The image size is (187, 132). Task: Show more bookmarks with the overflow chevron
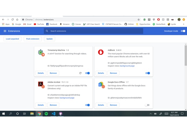tap(184, 24)
